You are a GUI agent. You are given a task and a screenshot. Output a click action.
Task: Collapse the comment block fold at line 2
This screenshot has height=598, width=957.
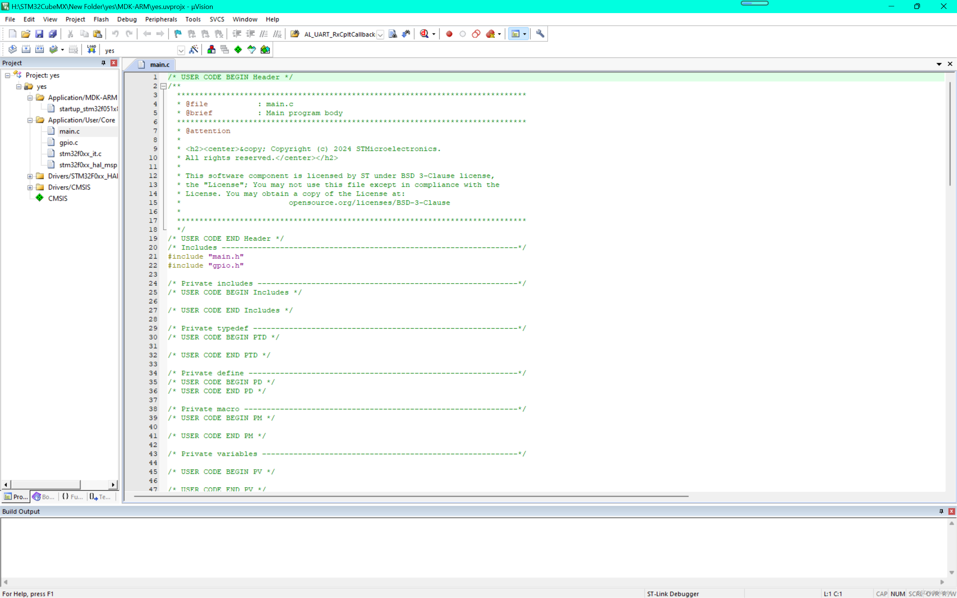[163, 86]
